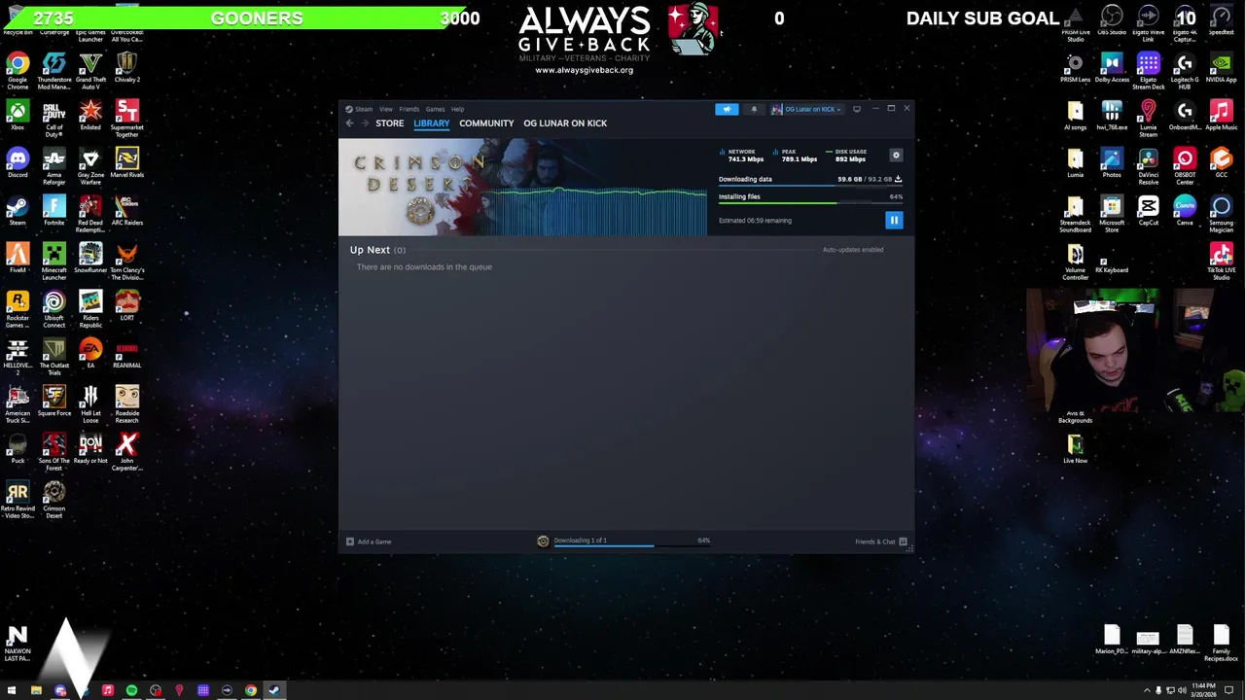
Task: Select the AI songs folder
Action: [x=1075, y=116]
